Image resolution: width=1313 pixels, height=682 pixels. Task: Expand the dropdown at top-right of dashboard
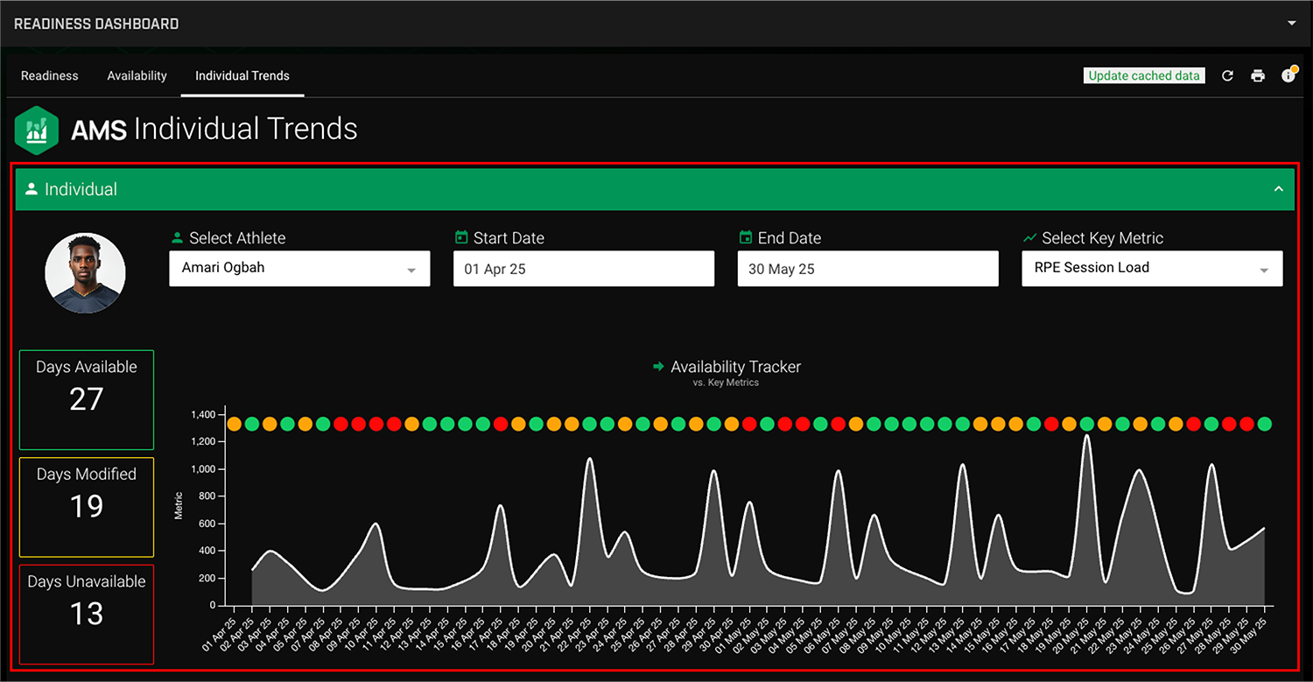click(1294, 23)
